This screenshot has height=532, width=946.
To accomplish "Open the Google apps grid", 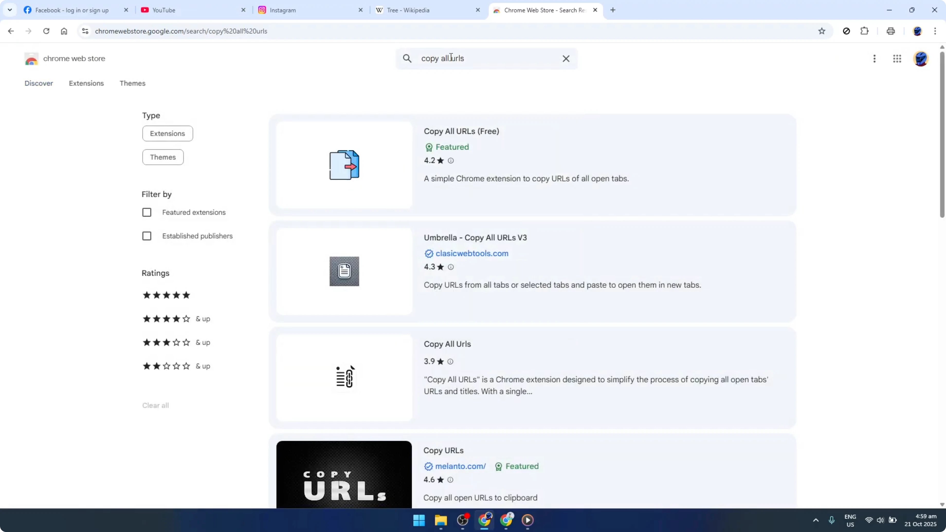I will click(897, 59).
